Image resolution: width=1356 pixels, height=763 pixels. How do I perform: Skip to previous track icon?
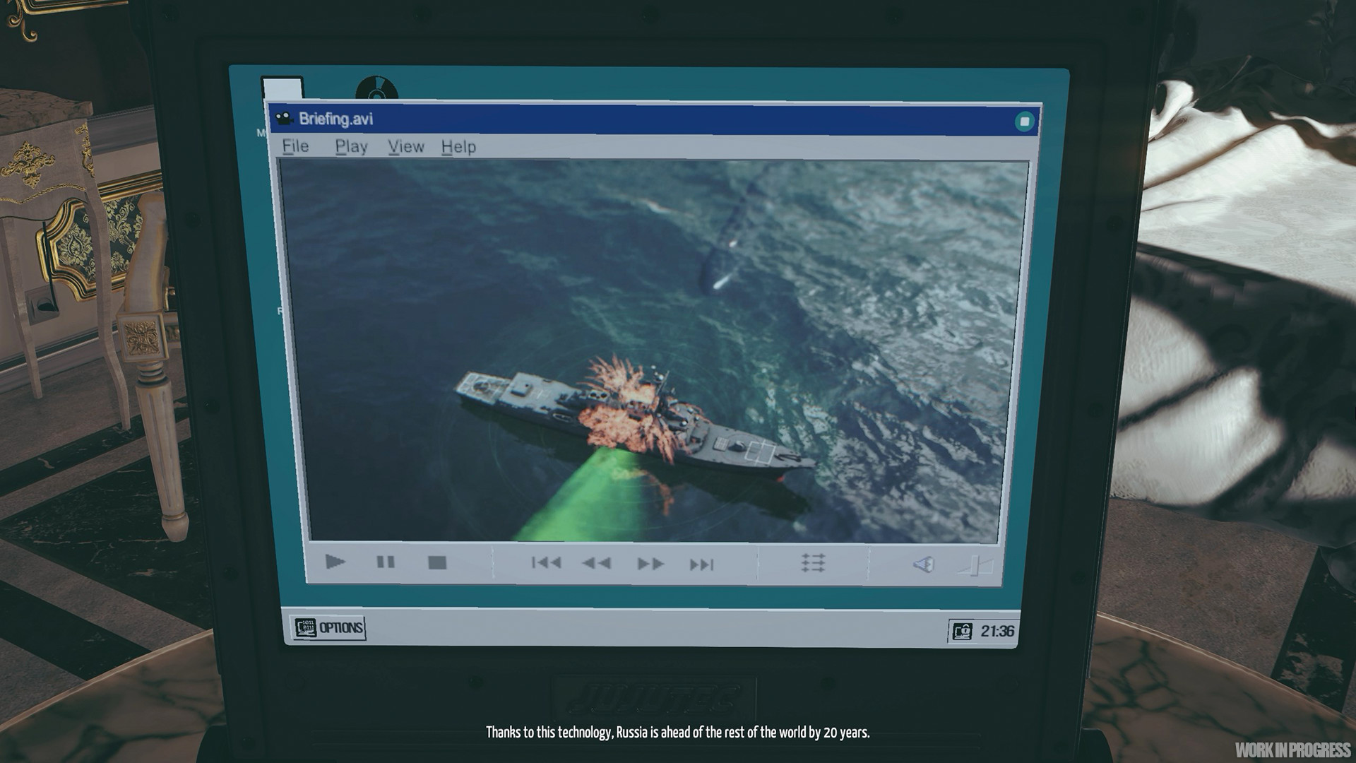point(546,563)
